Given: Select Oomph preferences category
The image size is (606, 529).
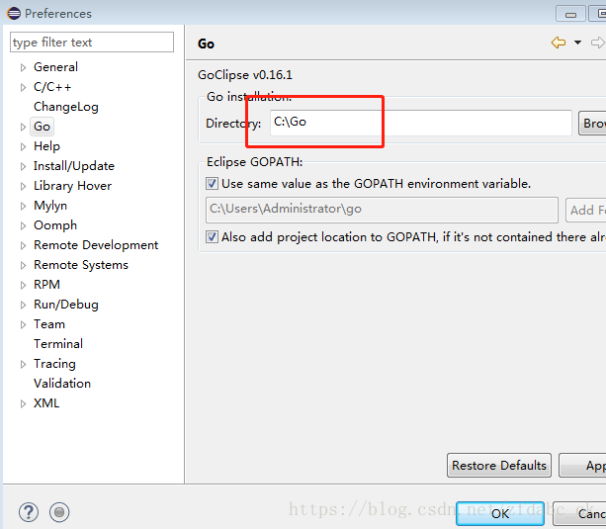Looking at the screenshot, I should pos(55,225).
